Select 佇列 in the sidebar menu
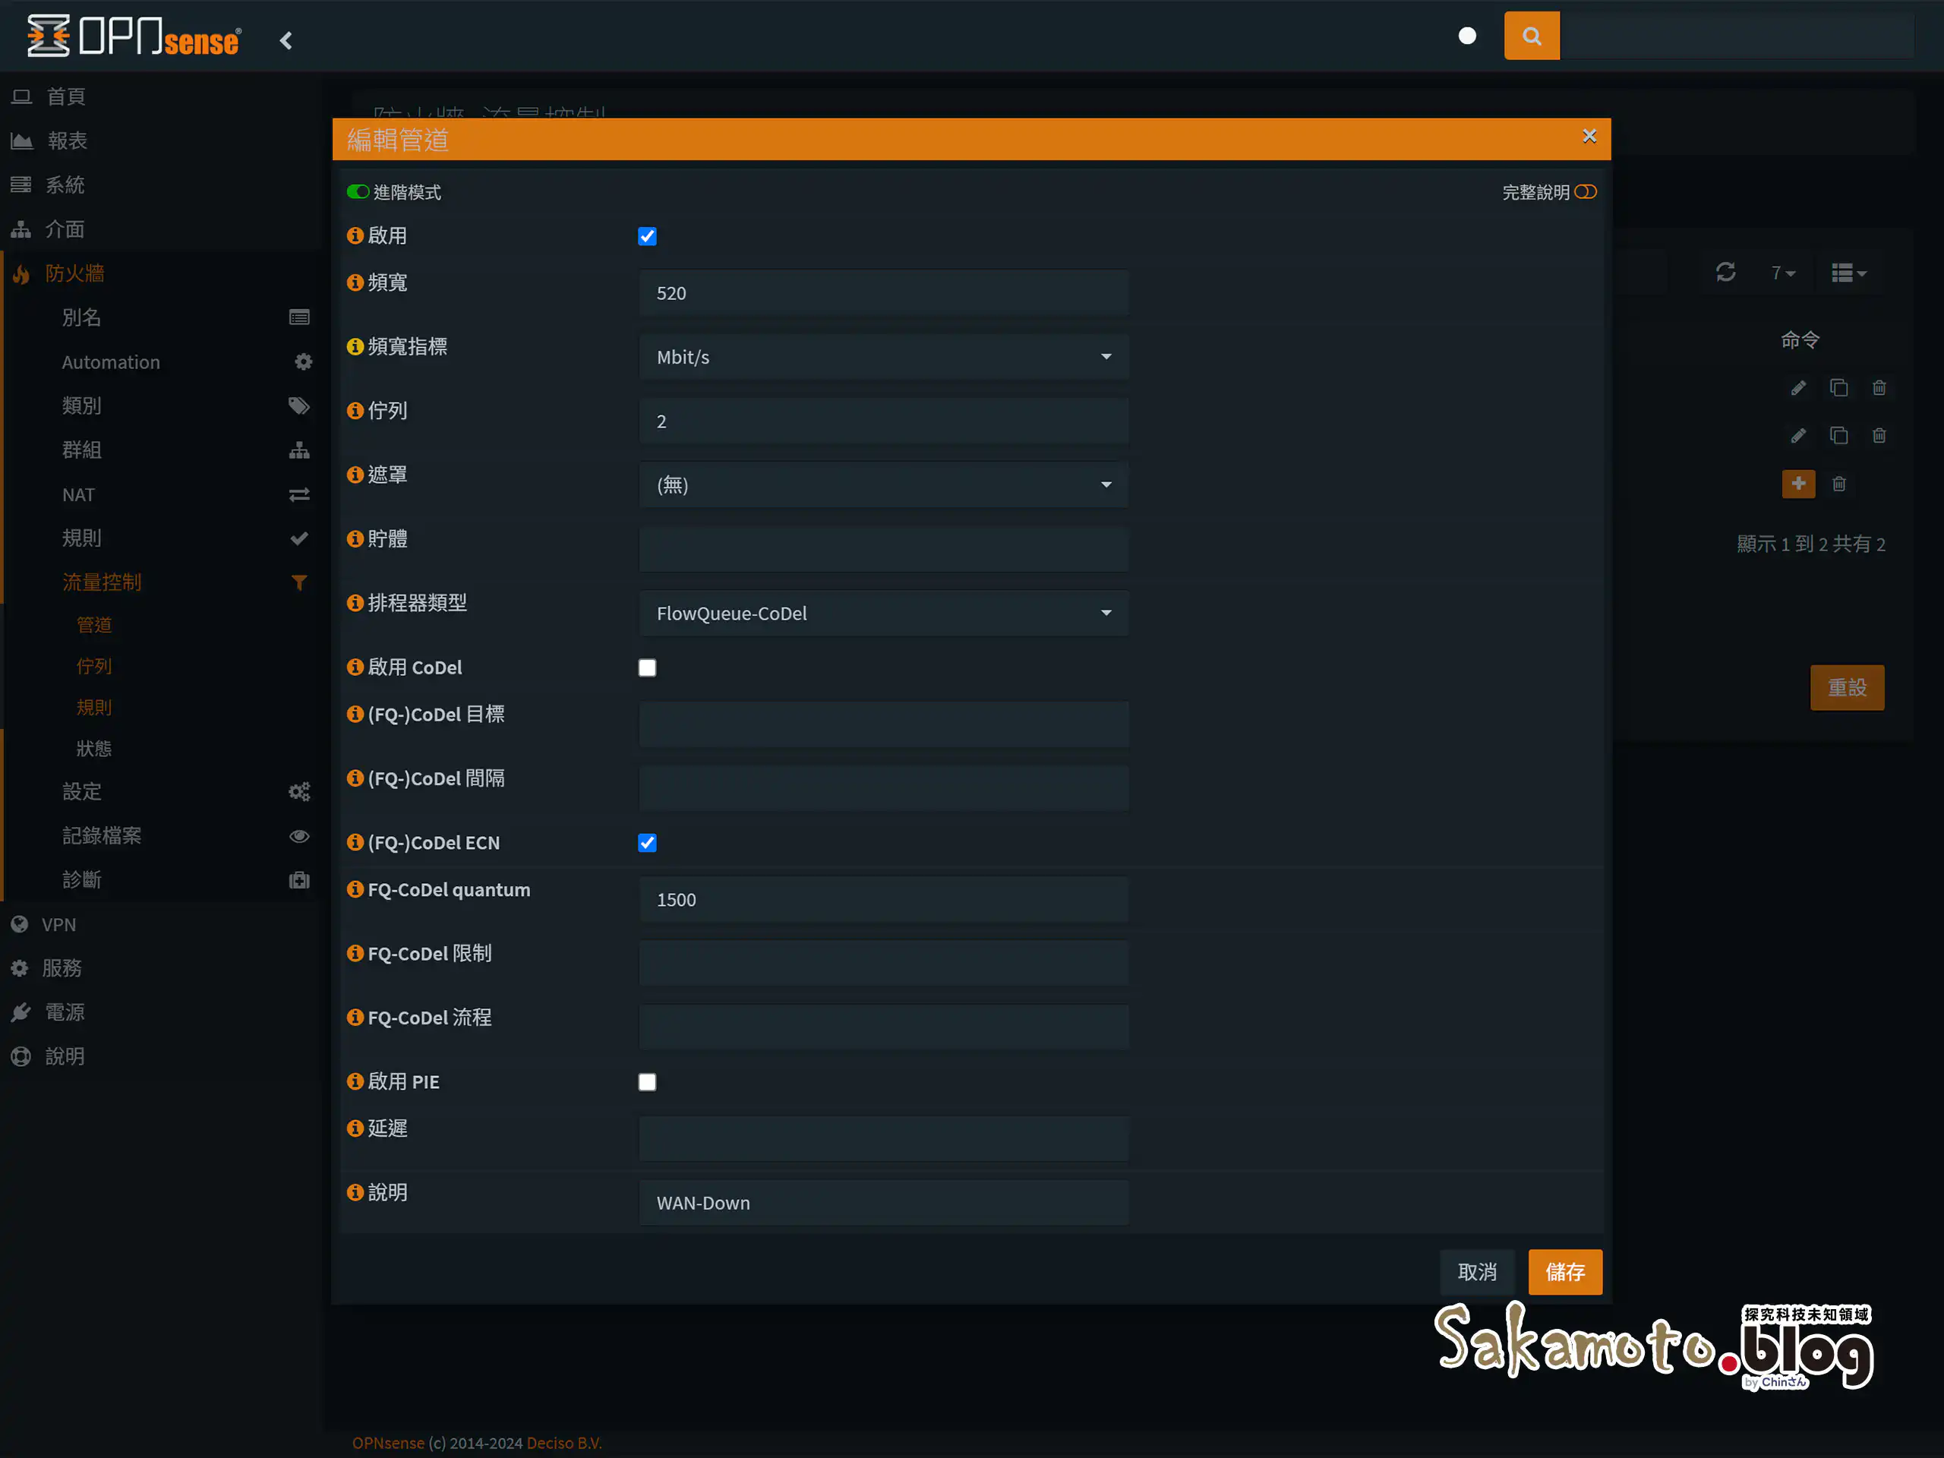This screenshot has width=1944, height=1458. [x=94, y=665]
